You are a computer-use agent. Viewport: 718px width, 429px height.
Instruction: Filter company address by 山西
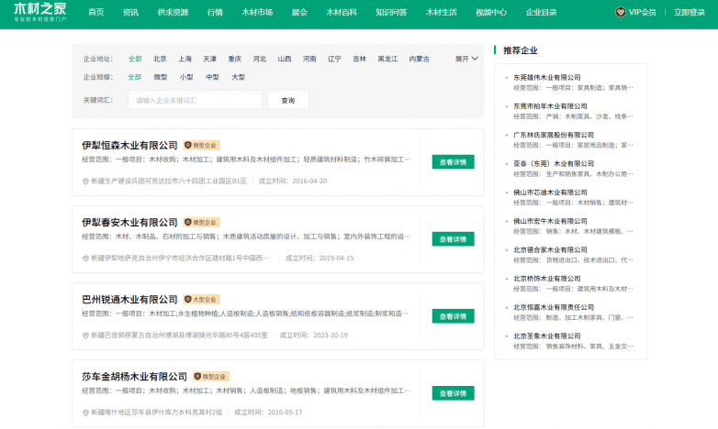pyautogui.click(x=285, y=59)
